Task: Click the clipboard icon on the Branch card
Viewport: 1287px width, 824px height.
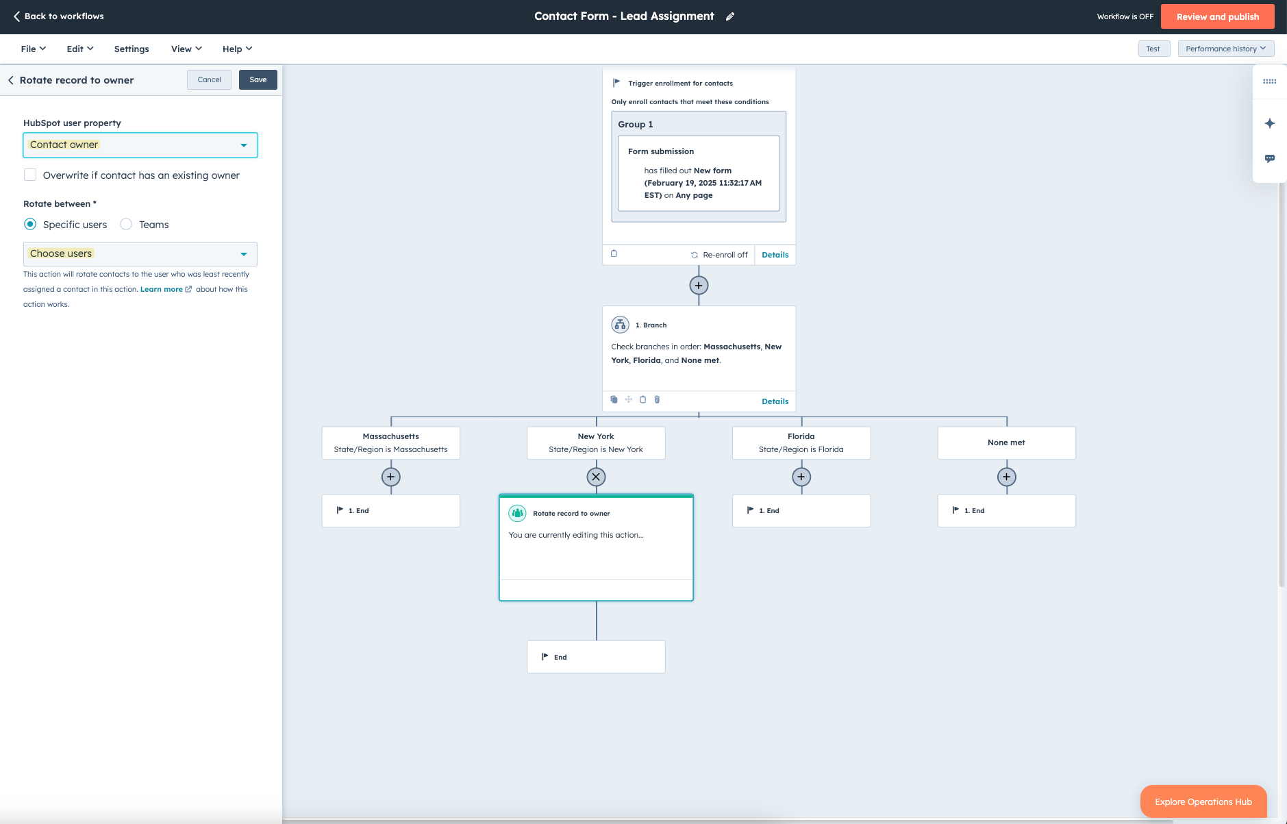Action: [642, 399]
